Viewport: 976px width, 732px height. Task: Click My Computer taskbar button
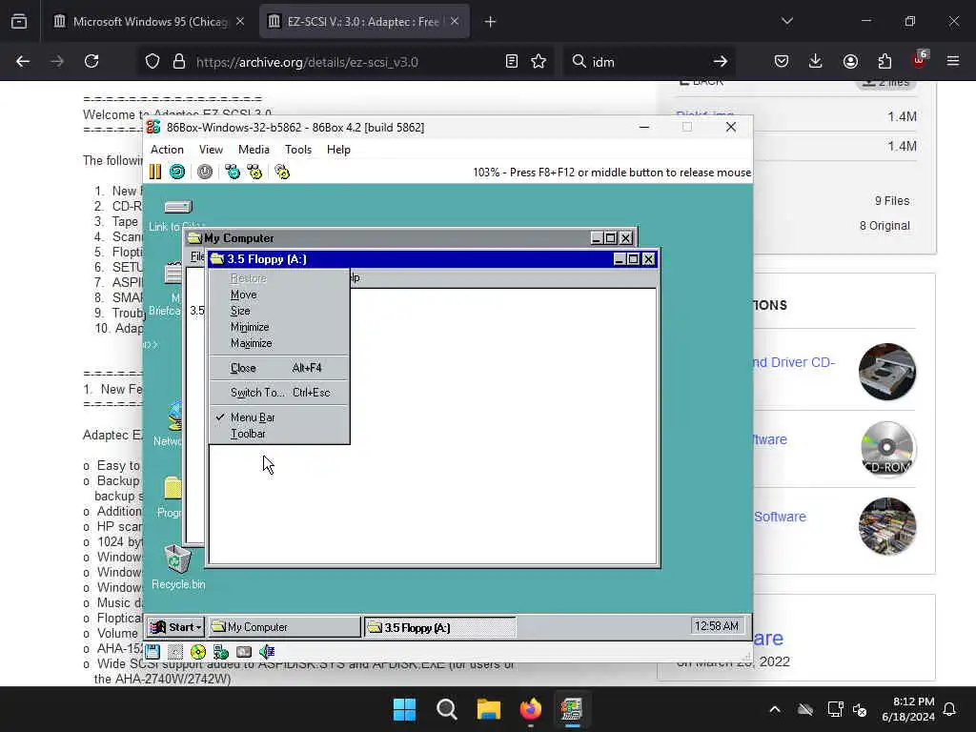tap(284, 627)
